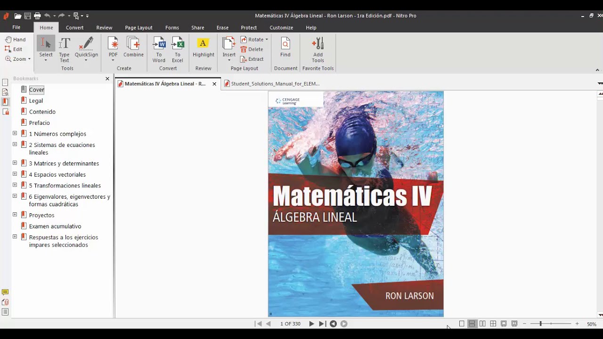Open the QuickSign tool
The image size is (603, 339).
(x=86, y=49)
